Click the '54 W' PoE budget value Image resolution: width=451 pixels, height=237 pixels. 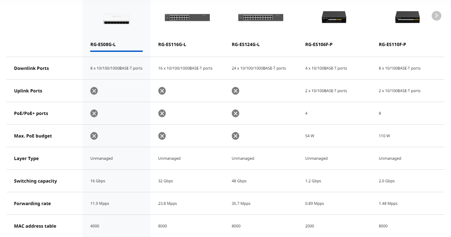[x=310, y=136]
